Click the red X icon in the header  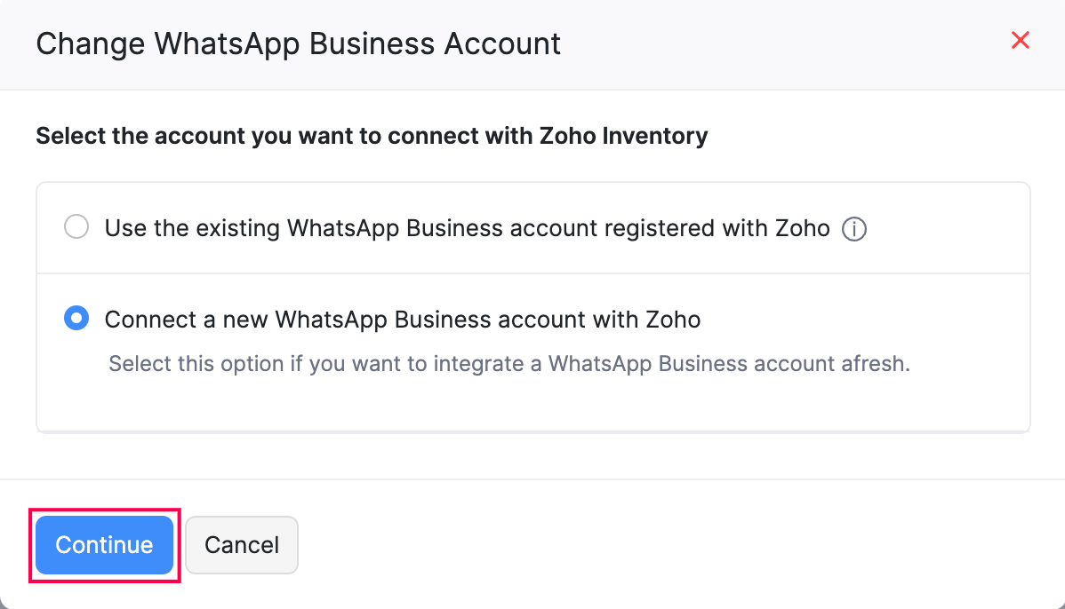tap(1021, 41)
